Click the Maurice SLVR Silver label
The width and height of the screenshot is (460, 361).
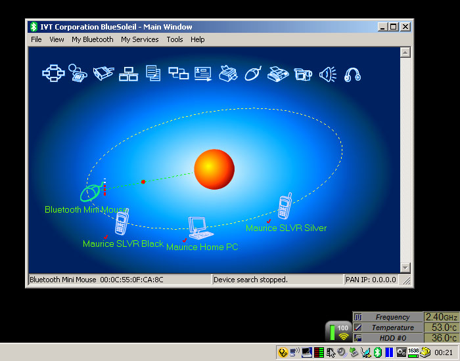286,228
